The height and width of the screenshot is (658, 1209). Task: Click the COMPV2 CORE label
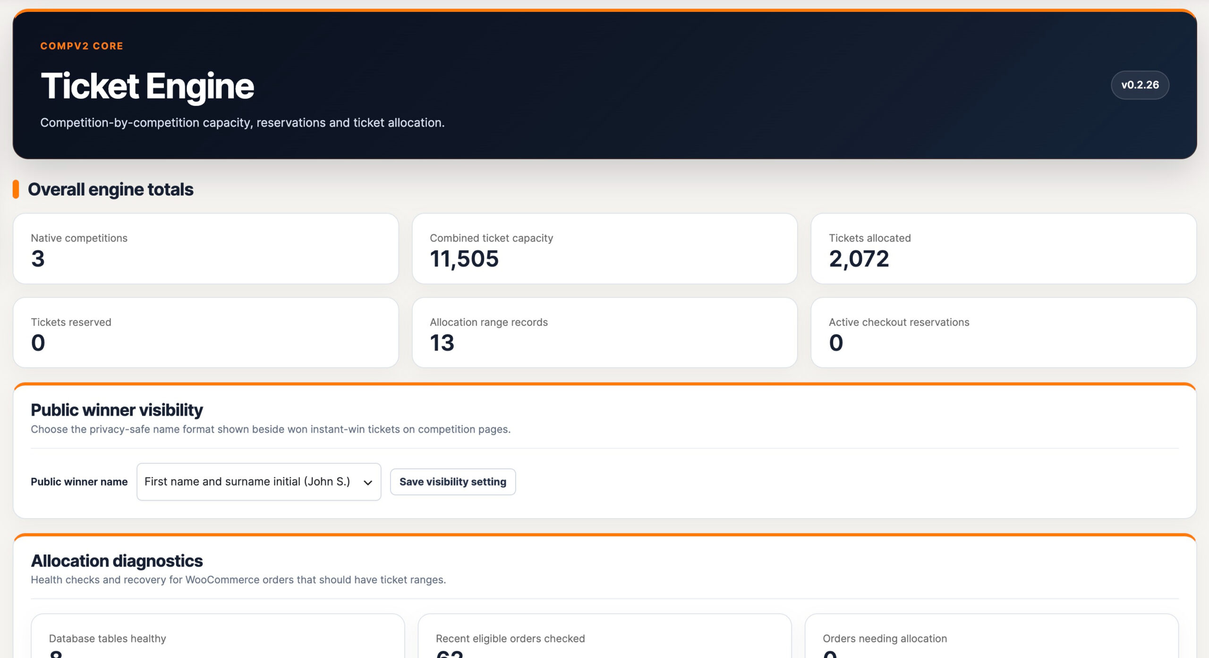point(82,46)
